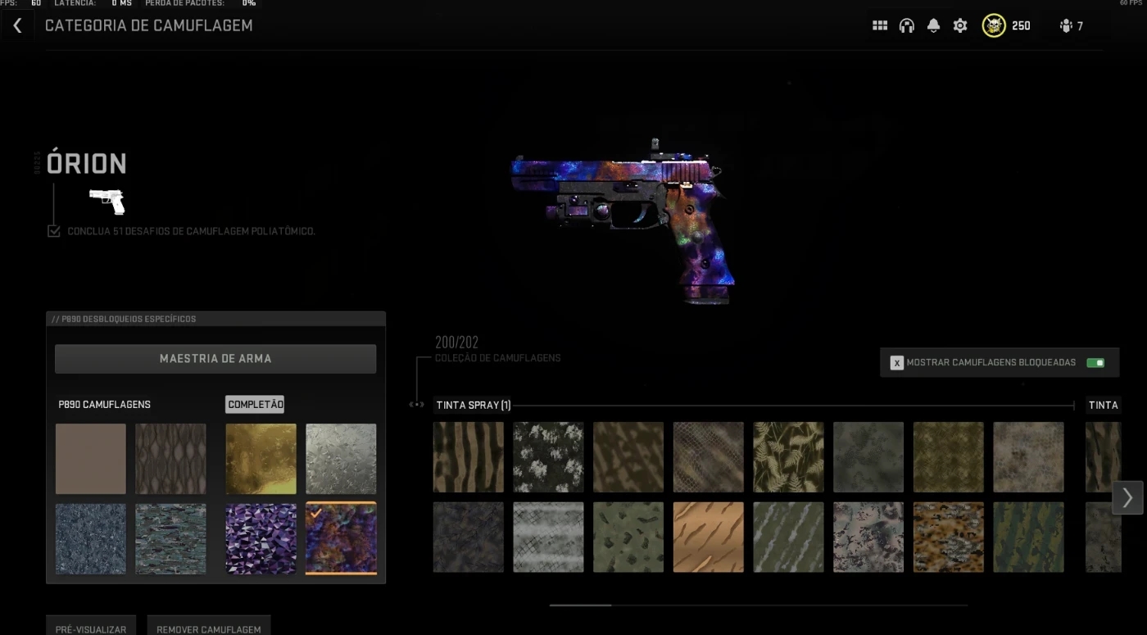Viewport: 1147px width, 635px height.
Task: Toggle the Mostrar Camuflagens Bloqueadas switch
Action: [1095, 362]
